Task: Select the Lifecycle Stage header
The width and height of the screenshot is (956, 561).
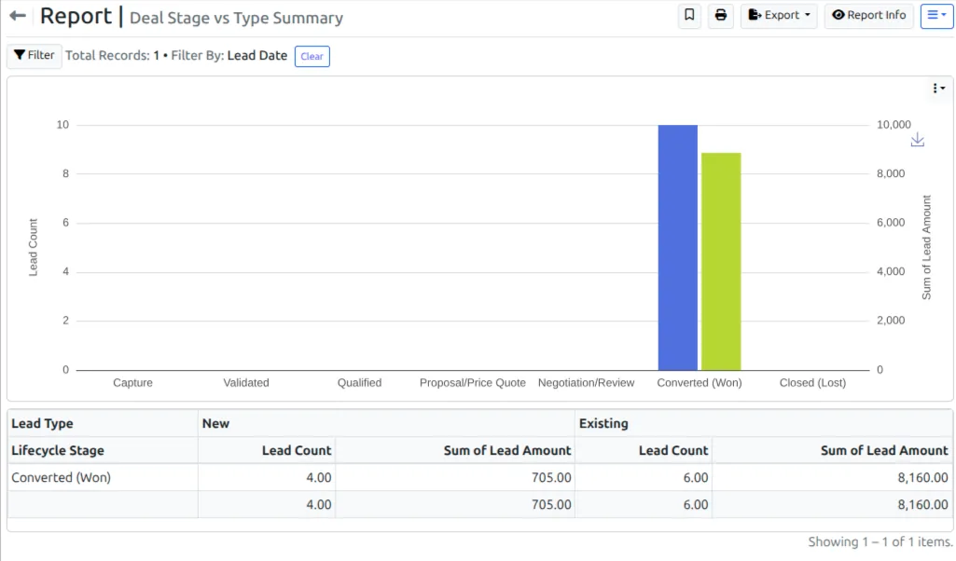Action: click(103, 450)
